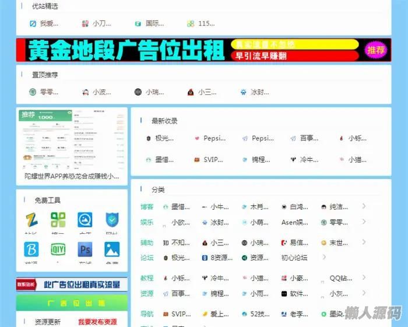Open the 小猫... link in 最新收录
The width and height of the screenshot is (408, 327).
click(x=357, y=160)
